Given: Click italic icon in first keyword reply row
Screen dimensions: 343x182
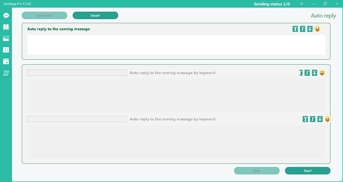Looking at the screenshot, I should point(307,73).
